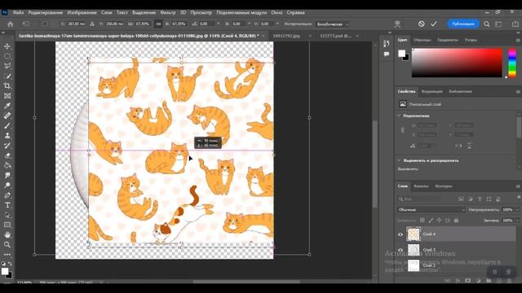Open the layer Opacity dropdown arrow
This screenshot has width=522, height=293.
coord(517,210)
